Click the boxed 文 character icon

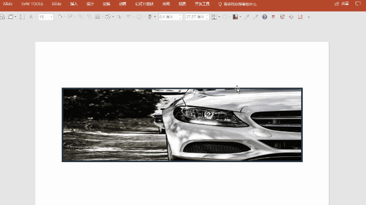coord(214,17)
